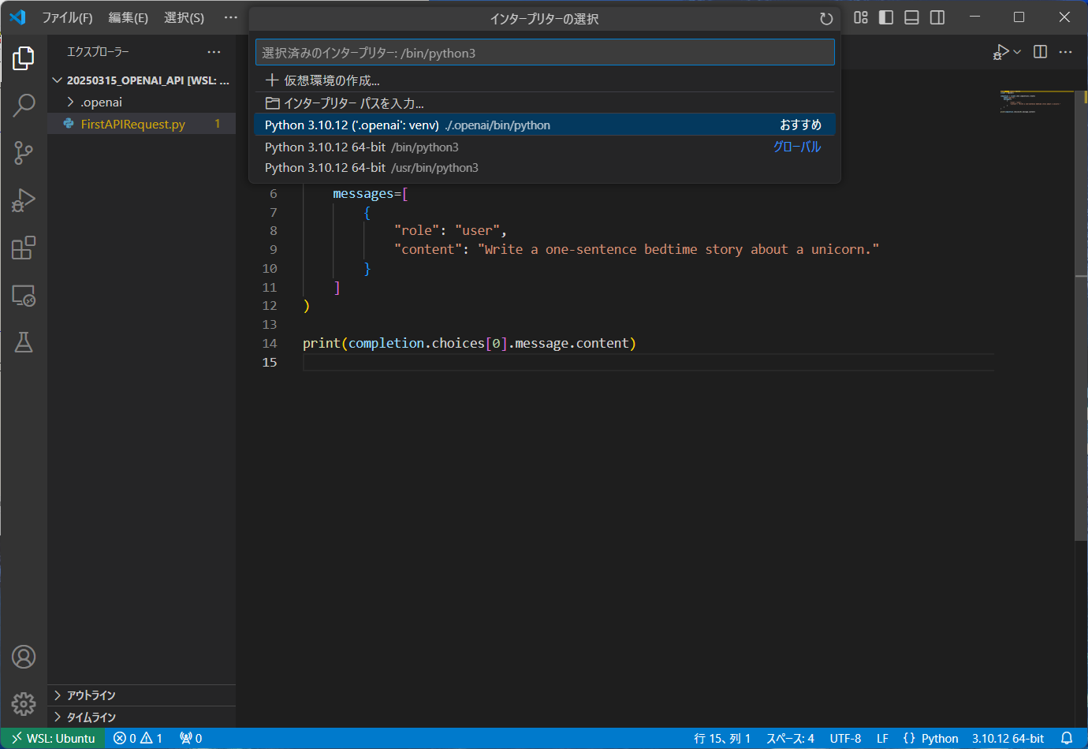Viewport: 1088px width, 749px height.
Task: Expand the .openai folder
Action: point(101,102)
